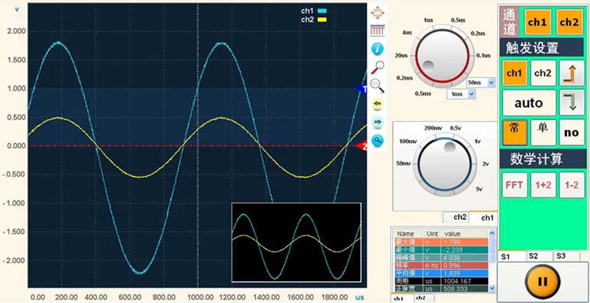The width and height of the screenshot is (590, 303).
Task: Click the 100mv voltage dial label
Action: tap(407, 141)
